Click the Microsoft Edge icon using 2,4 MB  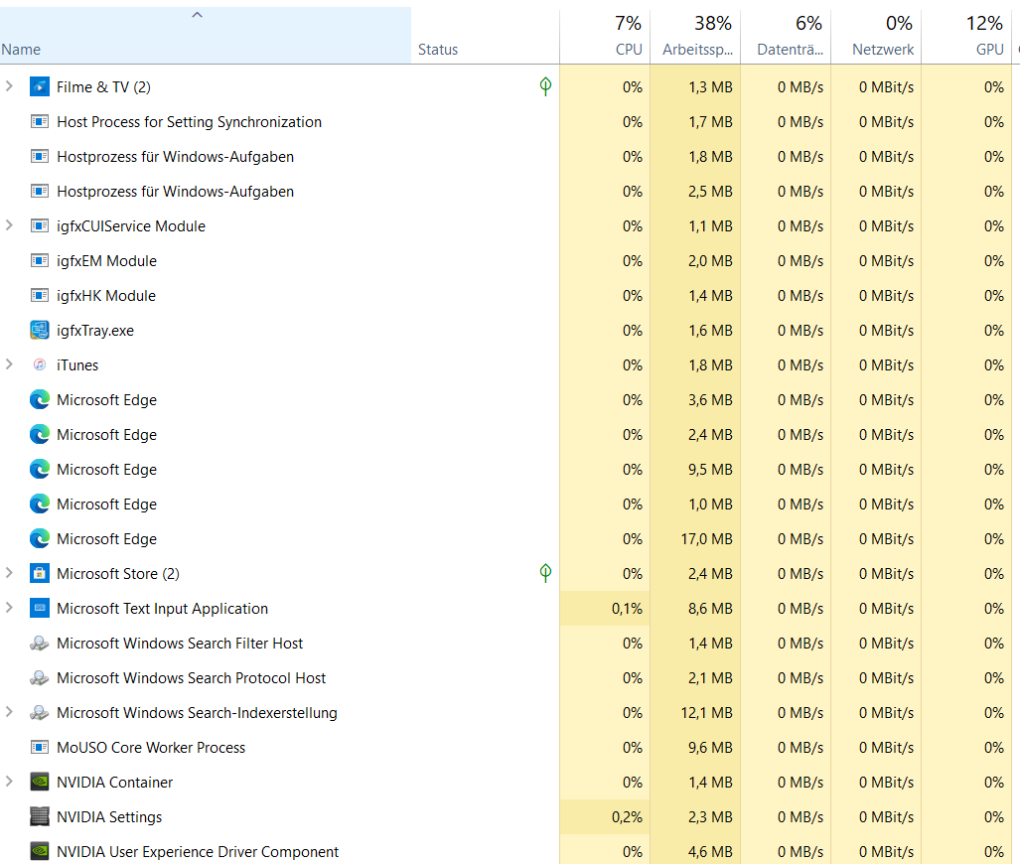coord(40,435)
